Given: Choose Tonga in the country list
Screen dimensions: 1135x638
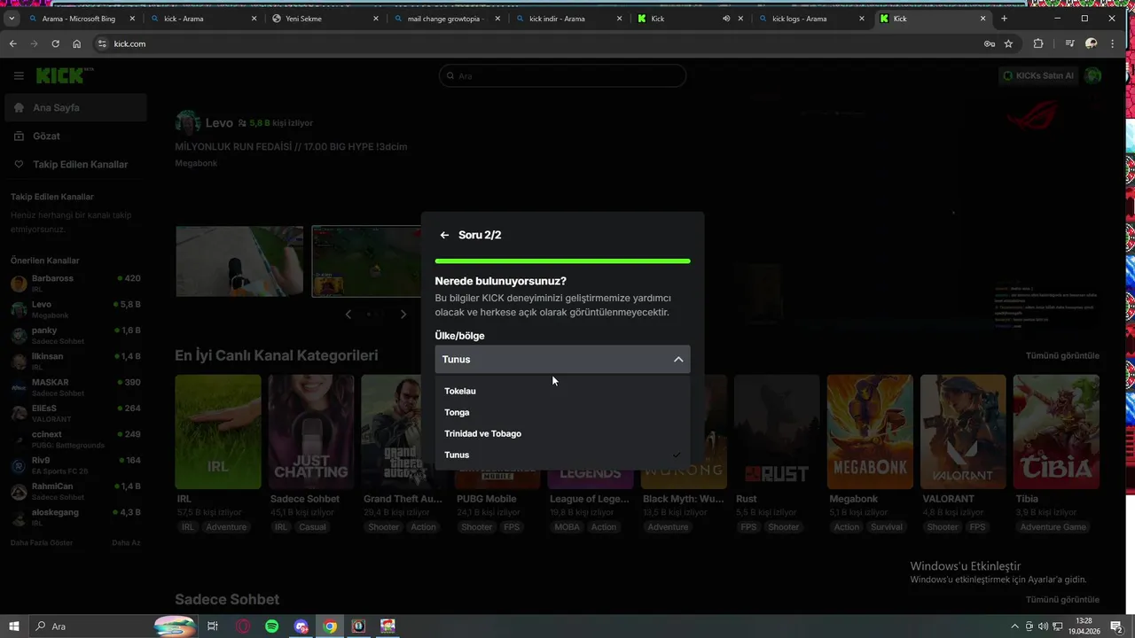Looking at the screenshot, I should (562, 412).
